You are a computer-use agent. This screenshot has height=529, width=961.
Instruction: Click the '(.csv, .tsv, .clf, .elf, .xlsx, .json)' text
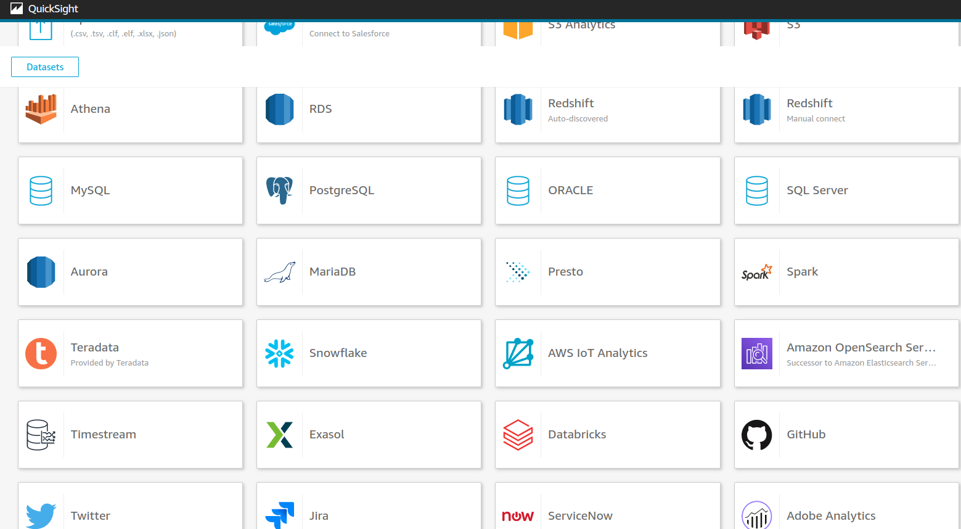[123, 34]
